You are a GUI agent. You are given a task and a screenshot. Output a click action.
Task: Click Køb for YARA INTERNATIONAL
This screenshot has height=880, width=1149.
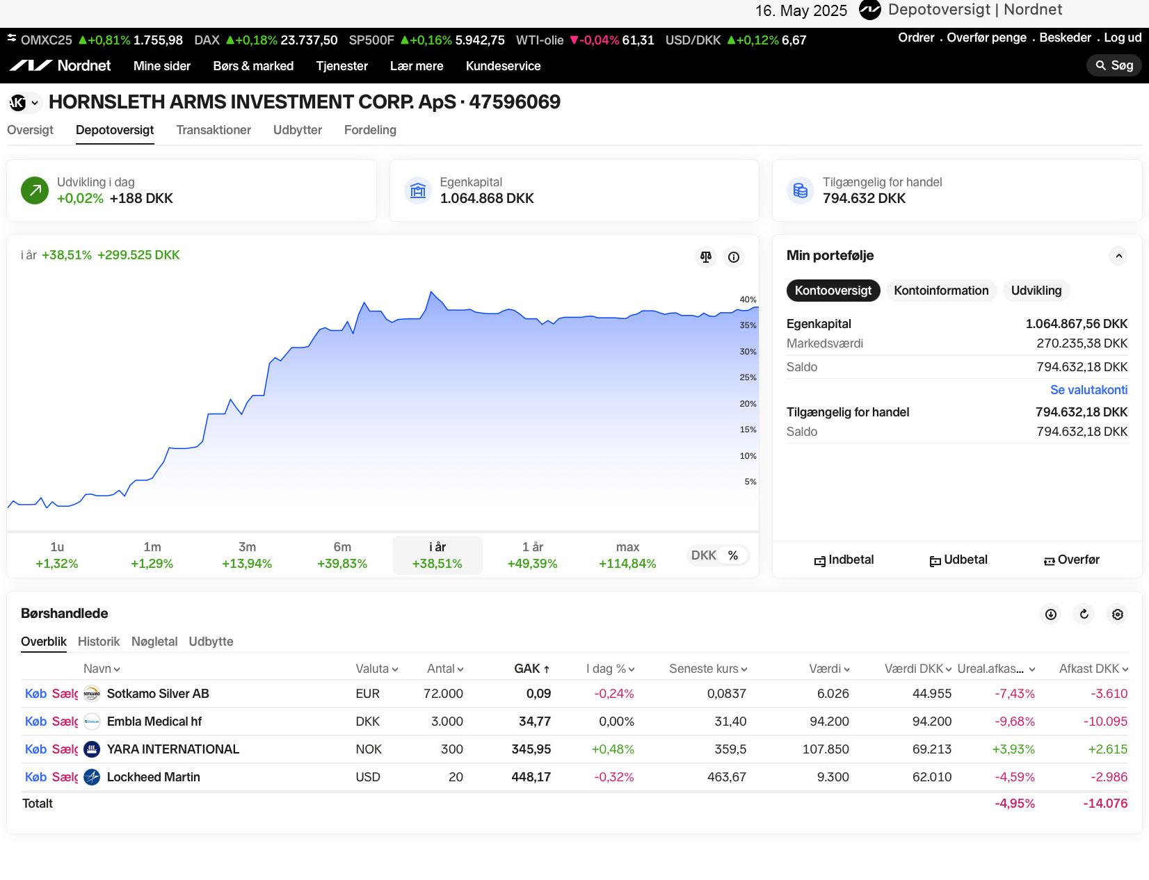[35, 749]
